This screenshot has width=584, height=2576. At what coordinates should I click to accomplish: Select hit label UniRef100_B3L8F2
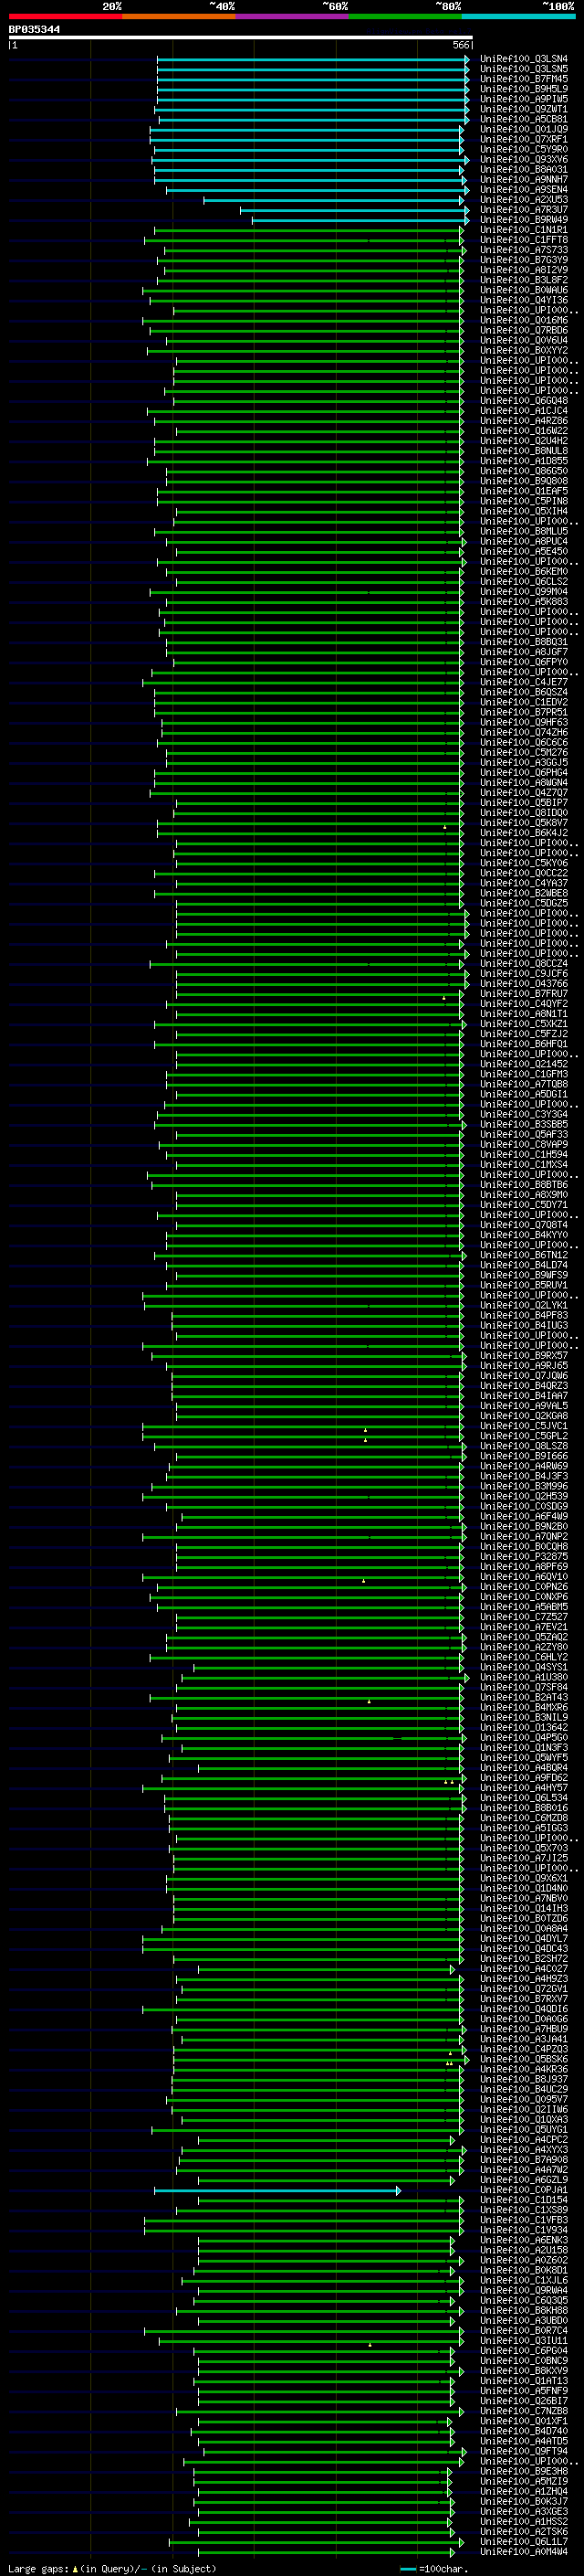tap(524, 280)
